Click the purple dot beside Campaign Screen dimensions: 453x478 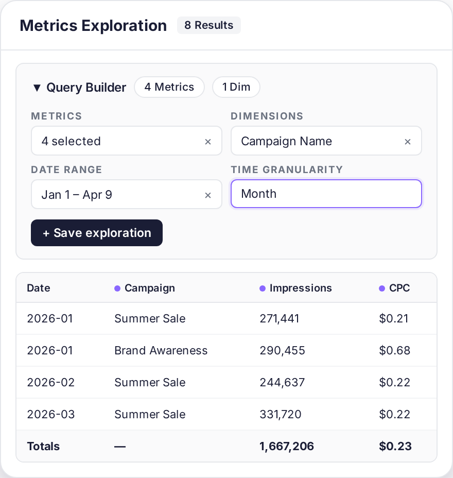coord(117,288)
